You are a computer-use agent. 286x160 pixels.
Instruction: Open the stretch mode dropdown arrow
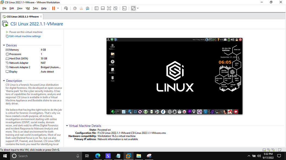point(138,8)
